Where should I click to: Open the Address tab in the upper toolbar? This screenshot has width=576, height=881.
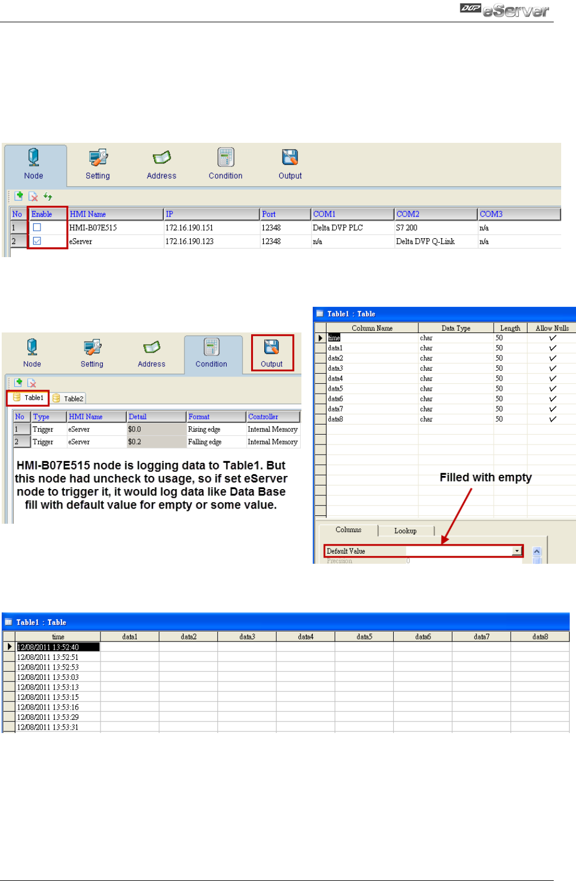point(162,164)
